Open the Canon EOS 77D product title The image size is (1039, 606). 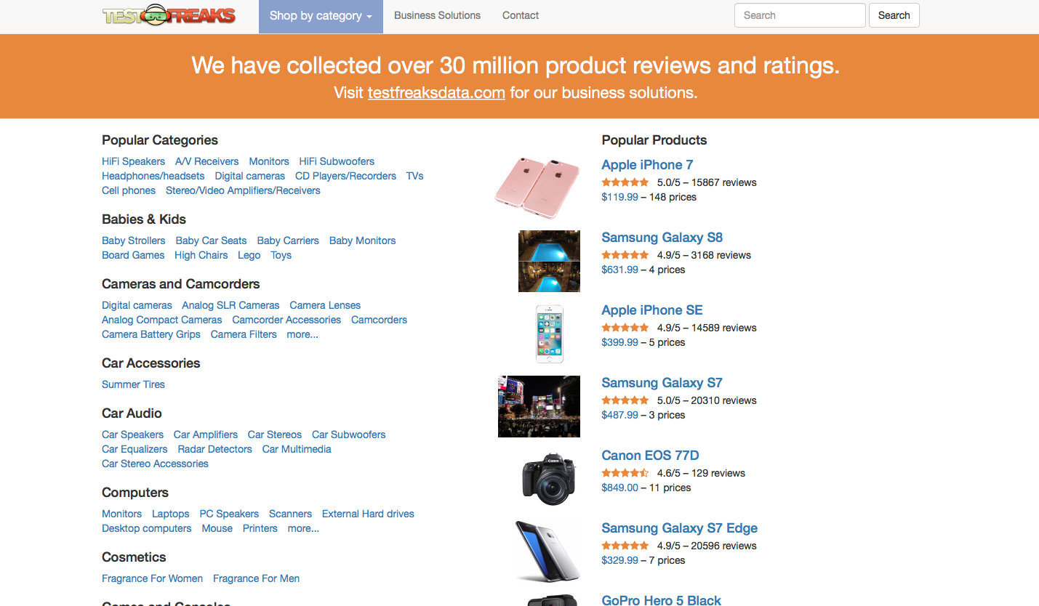point(650,456)
